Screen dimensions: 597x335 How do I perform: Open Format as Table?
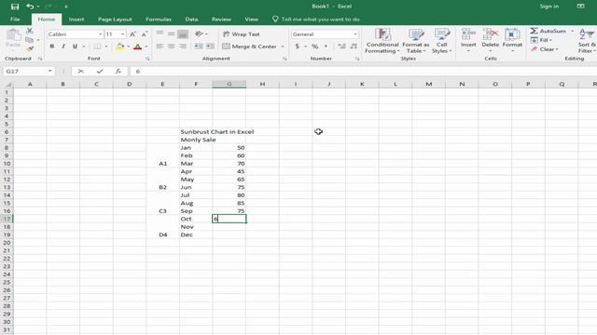point(415,41)
